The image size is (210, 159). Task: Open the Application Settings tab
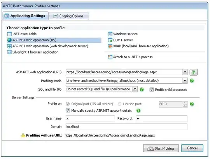click(25, 16)
